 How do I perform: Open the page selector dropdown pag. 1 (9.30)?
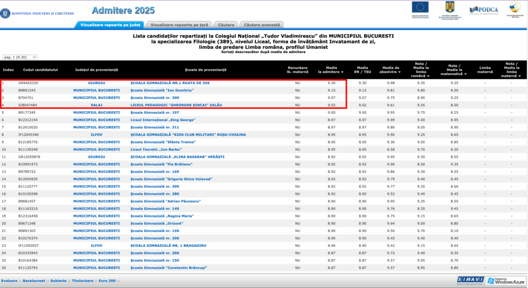pyautogui.click(x=21, y=57)
